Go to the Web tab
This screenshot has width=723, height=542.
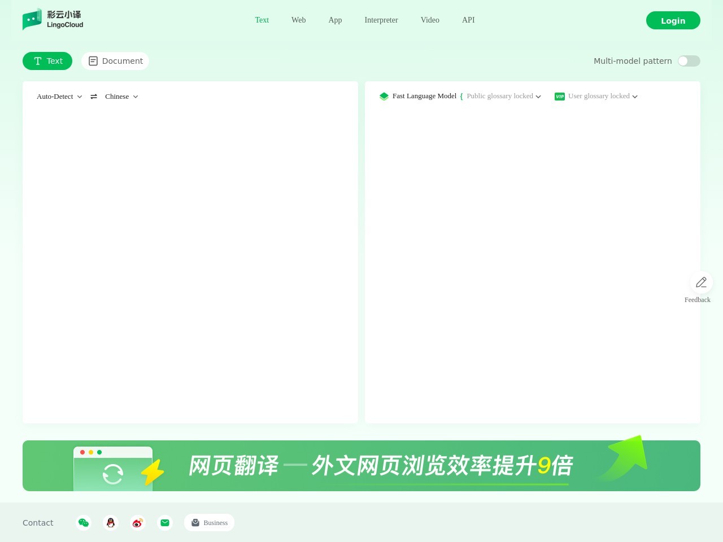[x=298, y=20]
